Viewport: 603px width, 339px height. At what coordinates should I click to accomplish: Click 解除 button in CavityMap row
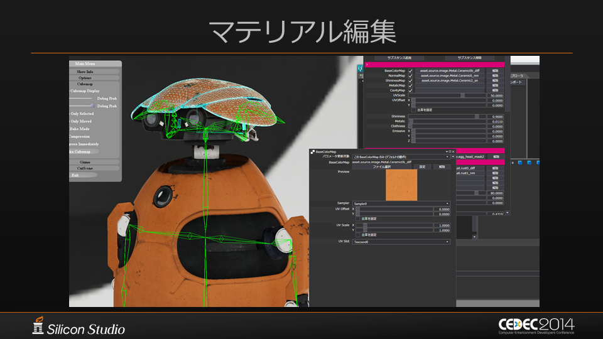pyautogui.click(x=496, y=90)
